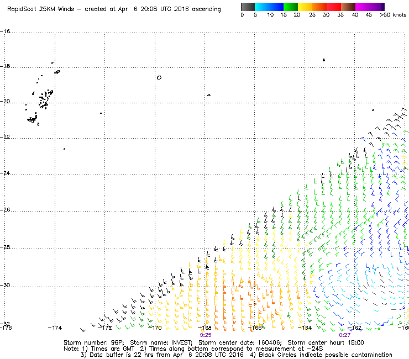Click the latitude label "-16"
The height and width of the screenshot is (359, 409).
coord(5,31)
